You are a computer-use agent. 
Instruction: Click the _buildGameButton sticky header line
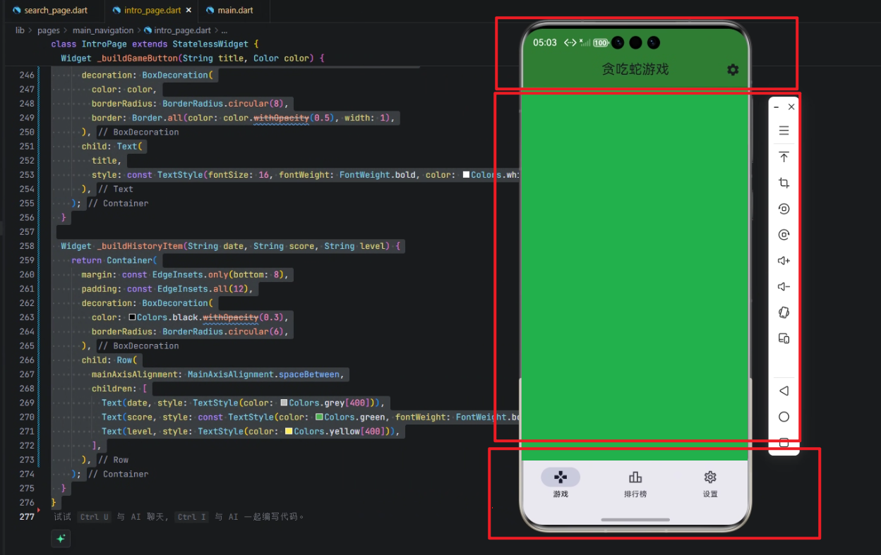192,58
